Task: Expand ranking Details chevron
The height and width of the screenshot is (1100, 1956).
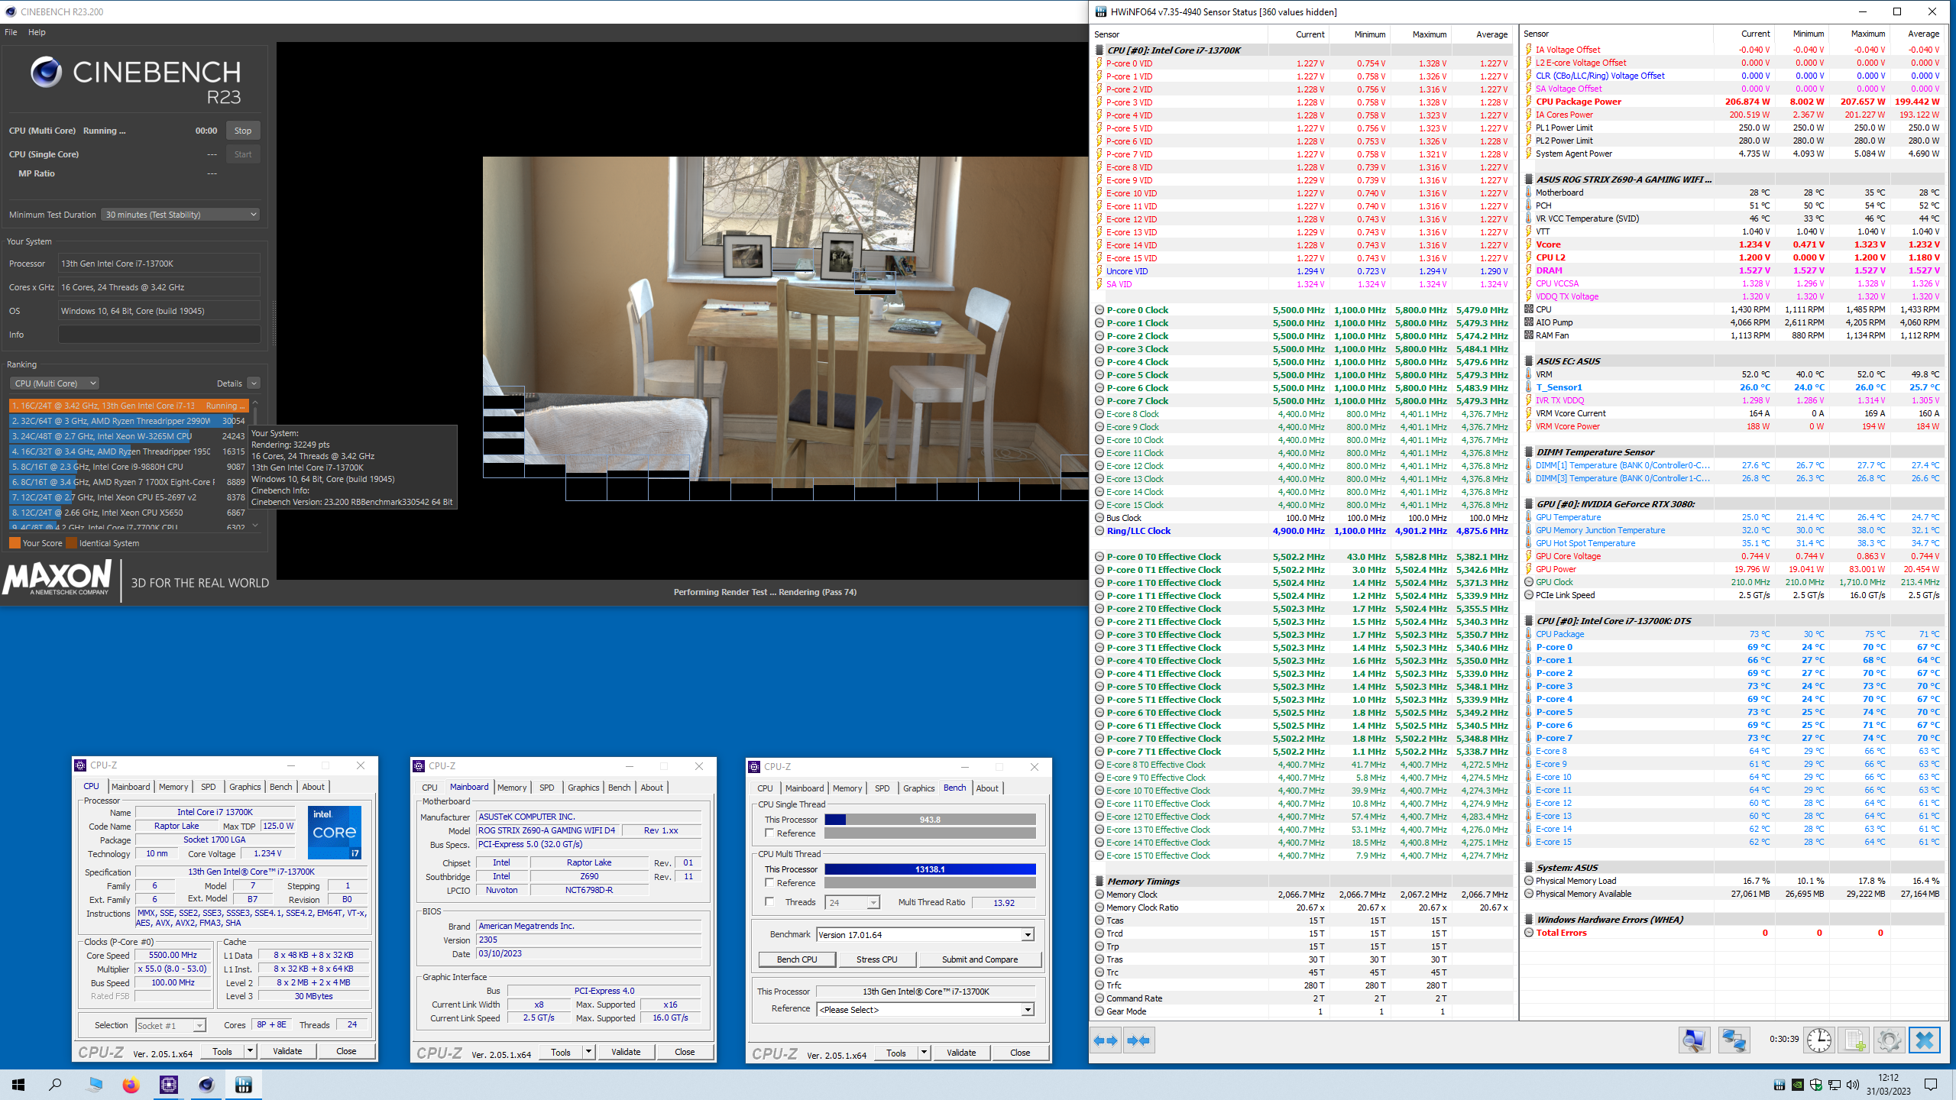Action: pyautogui.click(x=254, y=383)
